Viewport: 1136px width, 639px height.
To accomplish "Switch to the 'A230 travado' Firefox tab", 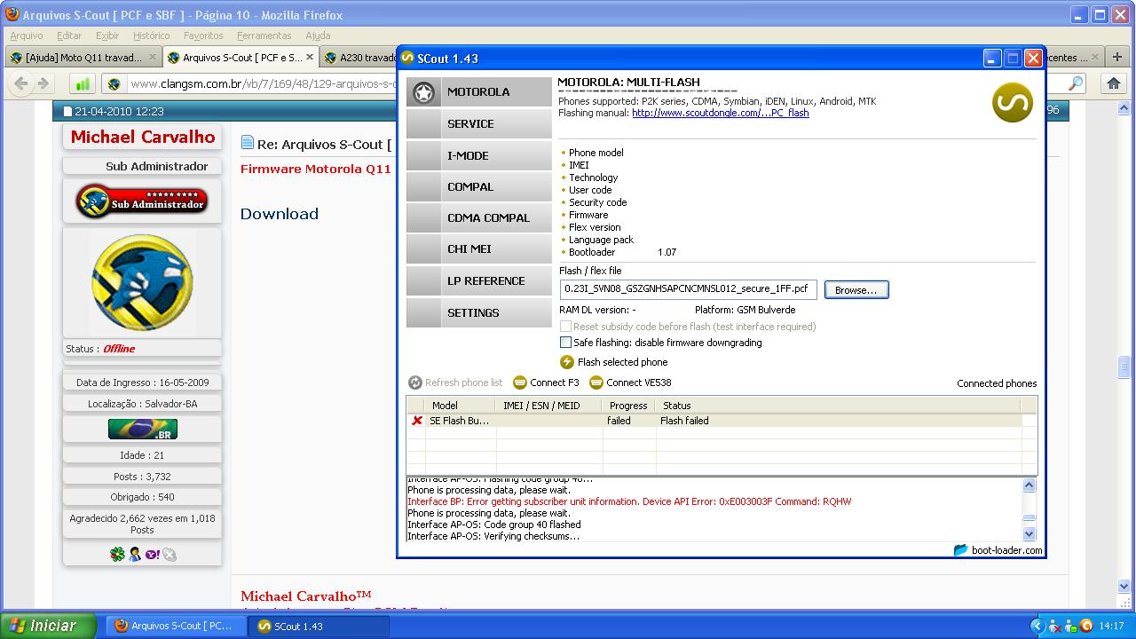I will pos(359,58).
